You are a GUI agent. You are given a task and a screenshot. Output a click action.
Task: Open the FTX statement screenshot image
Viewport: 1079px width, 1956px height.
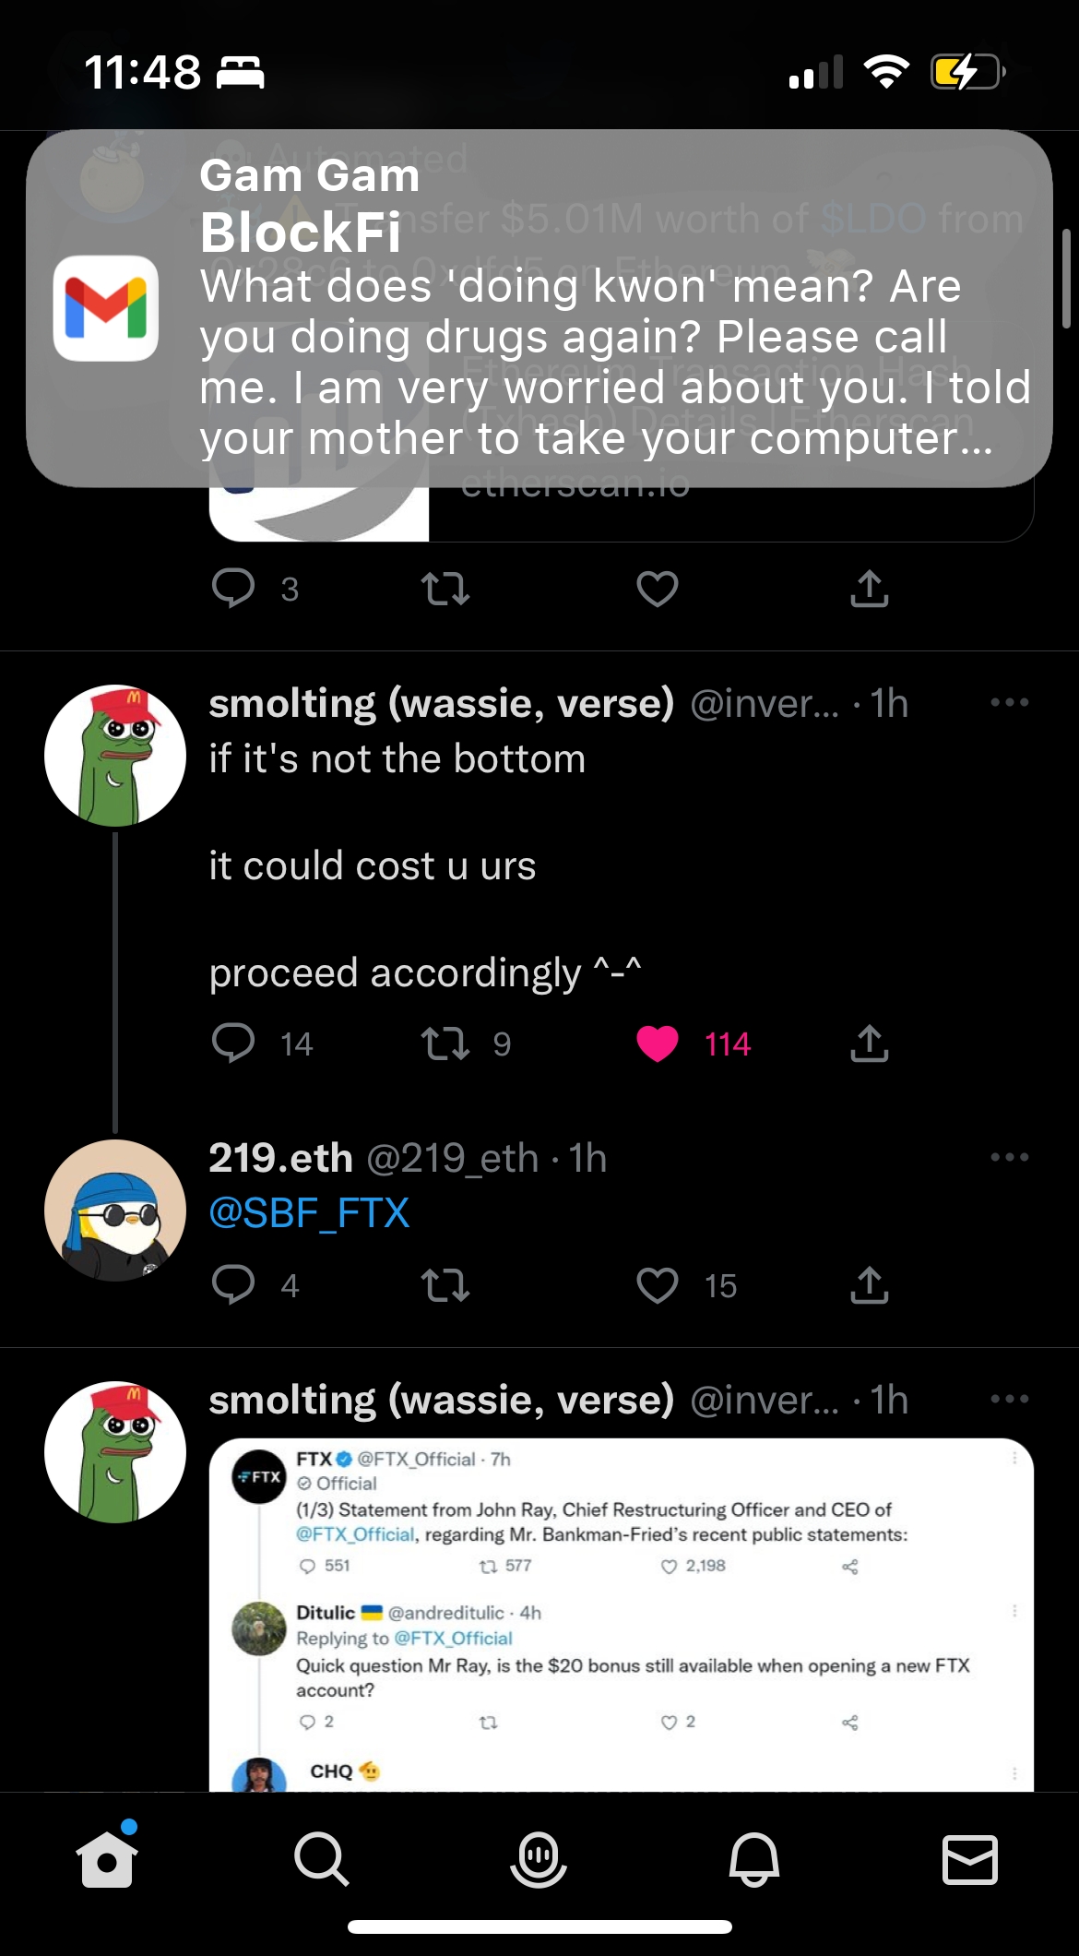pos(622,1615)
